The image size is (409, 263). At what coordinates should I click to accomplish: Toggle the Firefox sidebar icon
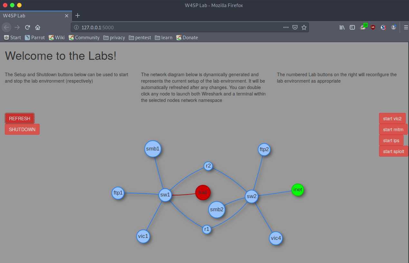click(352, 27)
